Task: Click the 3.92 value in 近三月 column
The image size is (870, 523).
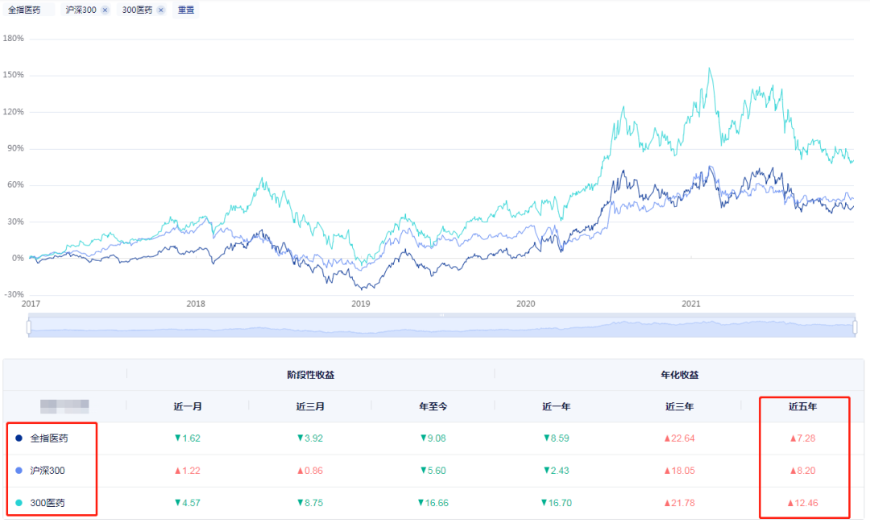Action: point(310,438)
